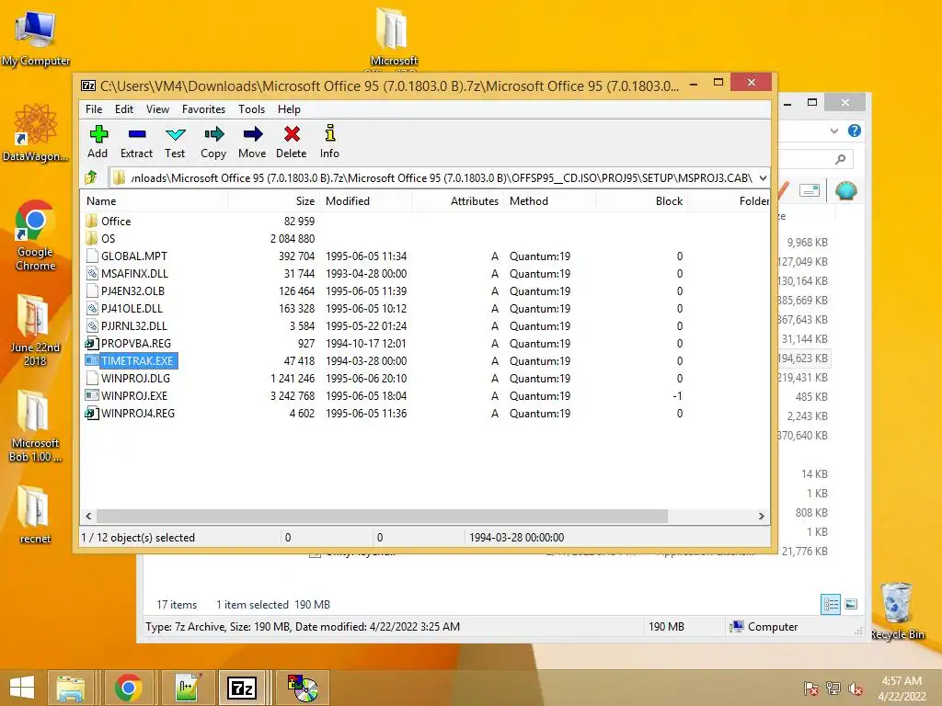Click the Extract toolbar icon
Viewport: 942px width, 706px height.
point(136,142)
